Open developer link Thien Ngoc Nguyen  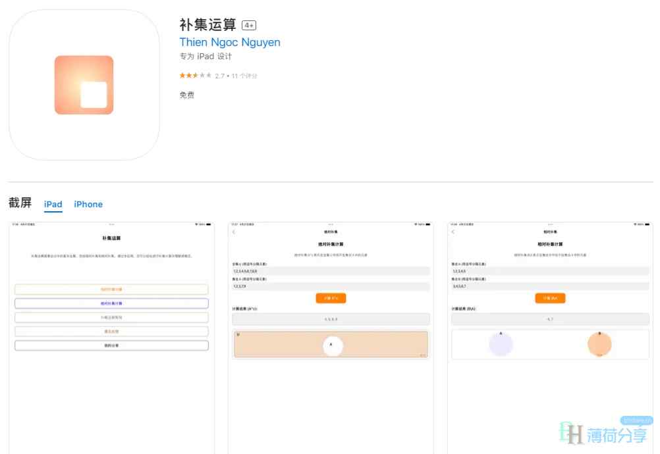(x=229, y=42)
